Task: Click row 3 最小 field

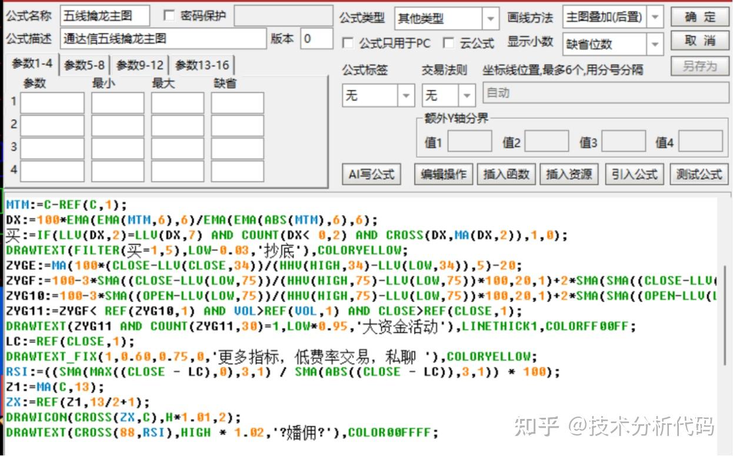Action: coord(118,148)
